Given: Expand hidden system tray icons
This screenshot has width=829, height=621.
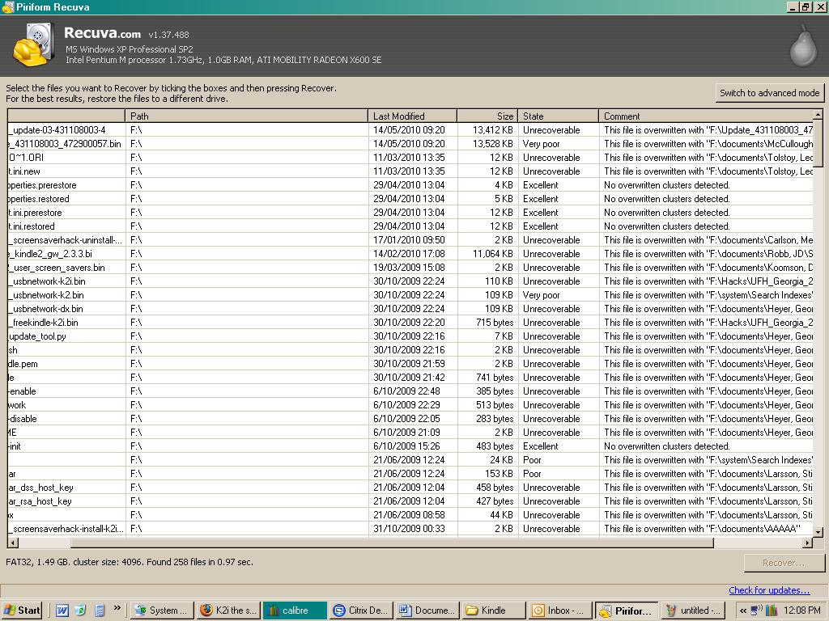Looking at the screenshot, I should pos(742,610).
